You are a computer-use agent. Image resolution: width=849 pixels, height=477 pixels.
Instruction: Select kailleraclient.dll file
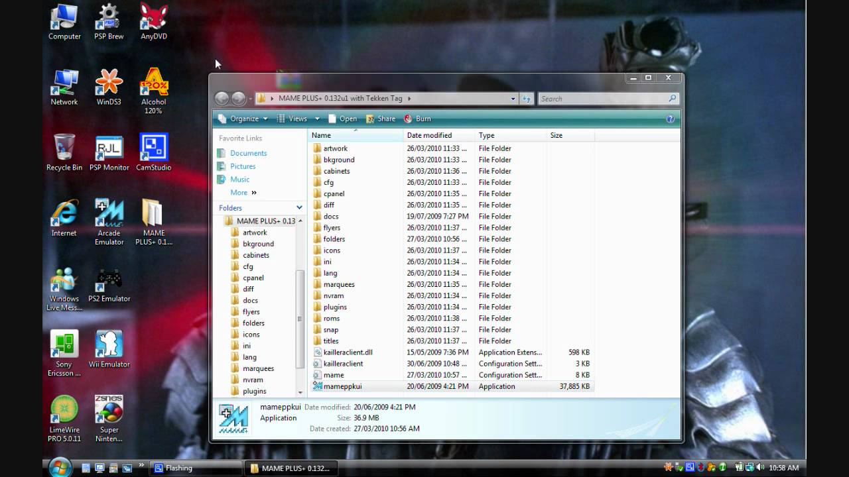pyautogui.click(x=452, y=352)
